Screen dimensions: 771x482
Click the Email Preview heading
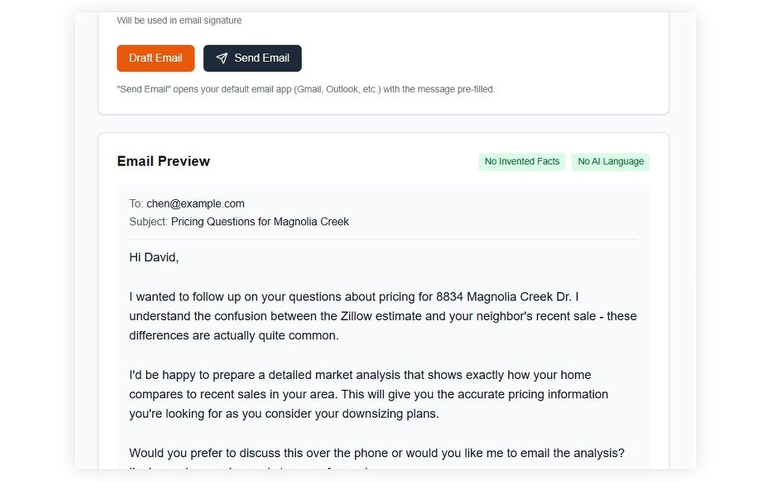(x=163, y=161)
